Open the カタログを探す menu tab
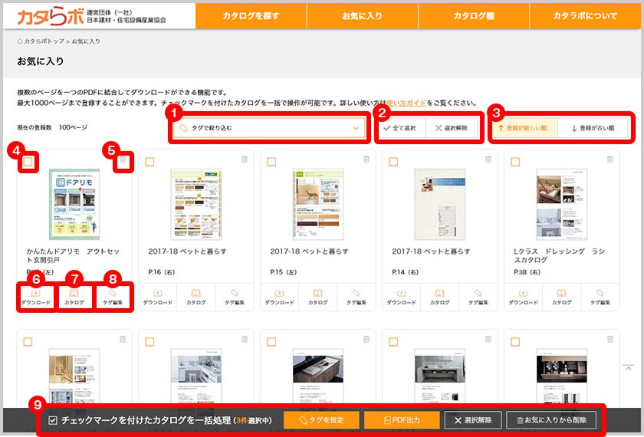Image resolution: width=644 pixels, height=437 pixels. [x=251, y=15]
